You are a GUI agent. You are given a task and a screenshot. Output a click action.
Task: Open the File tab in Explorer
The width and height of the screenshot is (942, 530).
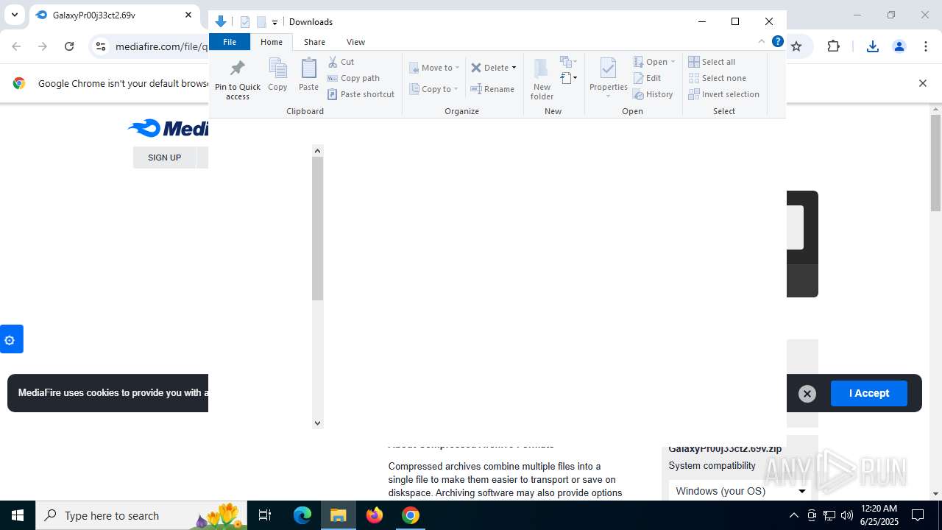[x=230, y=42]
